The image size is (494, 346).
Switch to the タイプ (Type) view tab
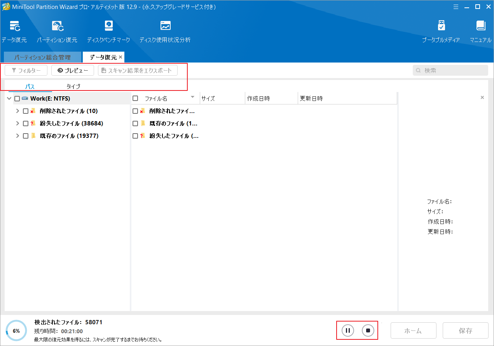73,87
